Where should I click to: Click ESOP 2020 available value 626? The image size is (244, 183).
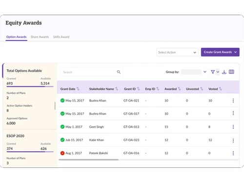coord(43,148)
